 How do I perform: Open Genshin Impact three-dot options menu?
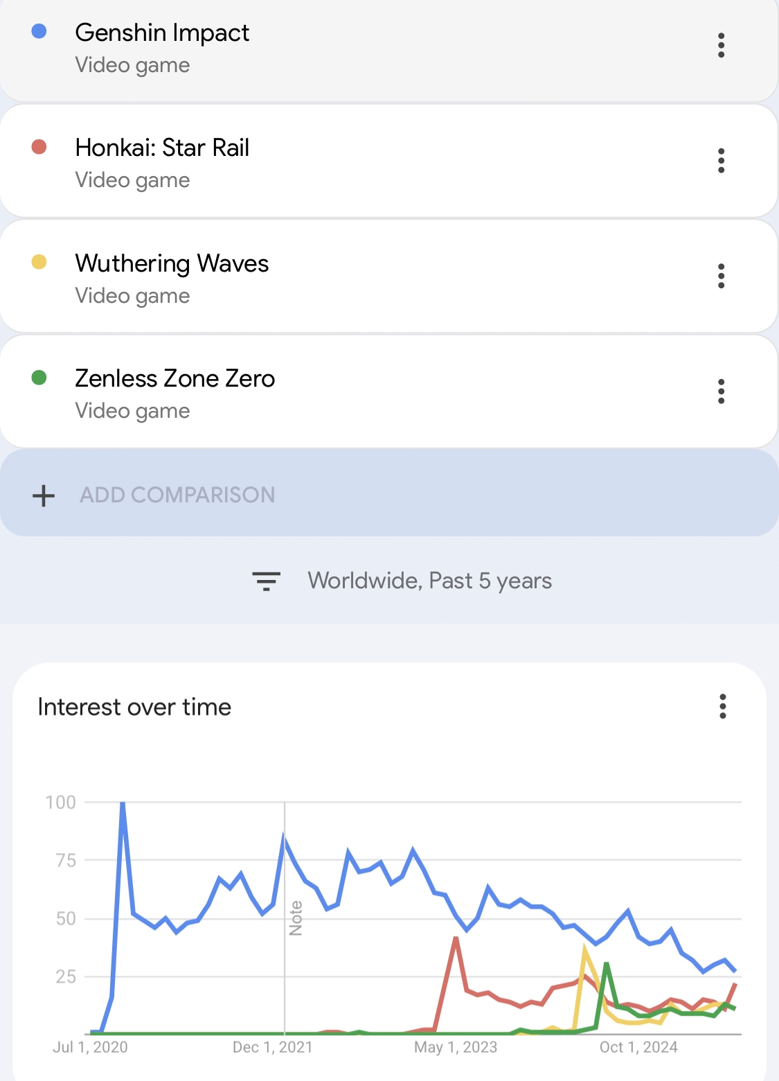click(x=721, y=45)
